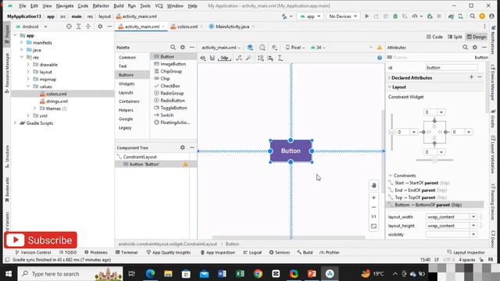Click the design surface layers icon
The image size is (500, 281).
click(x=250, y=48)
